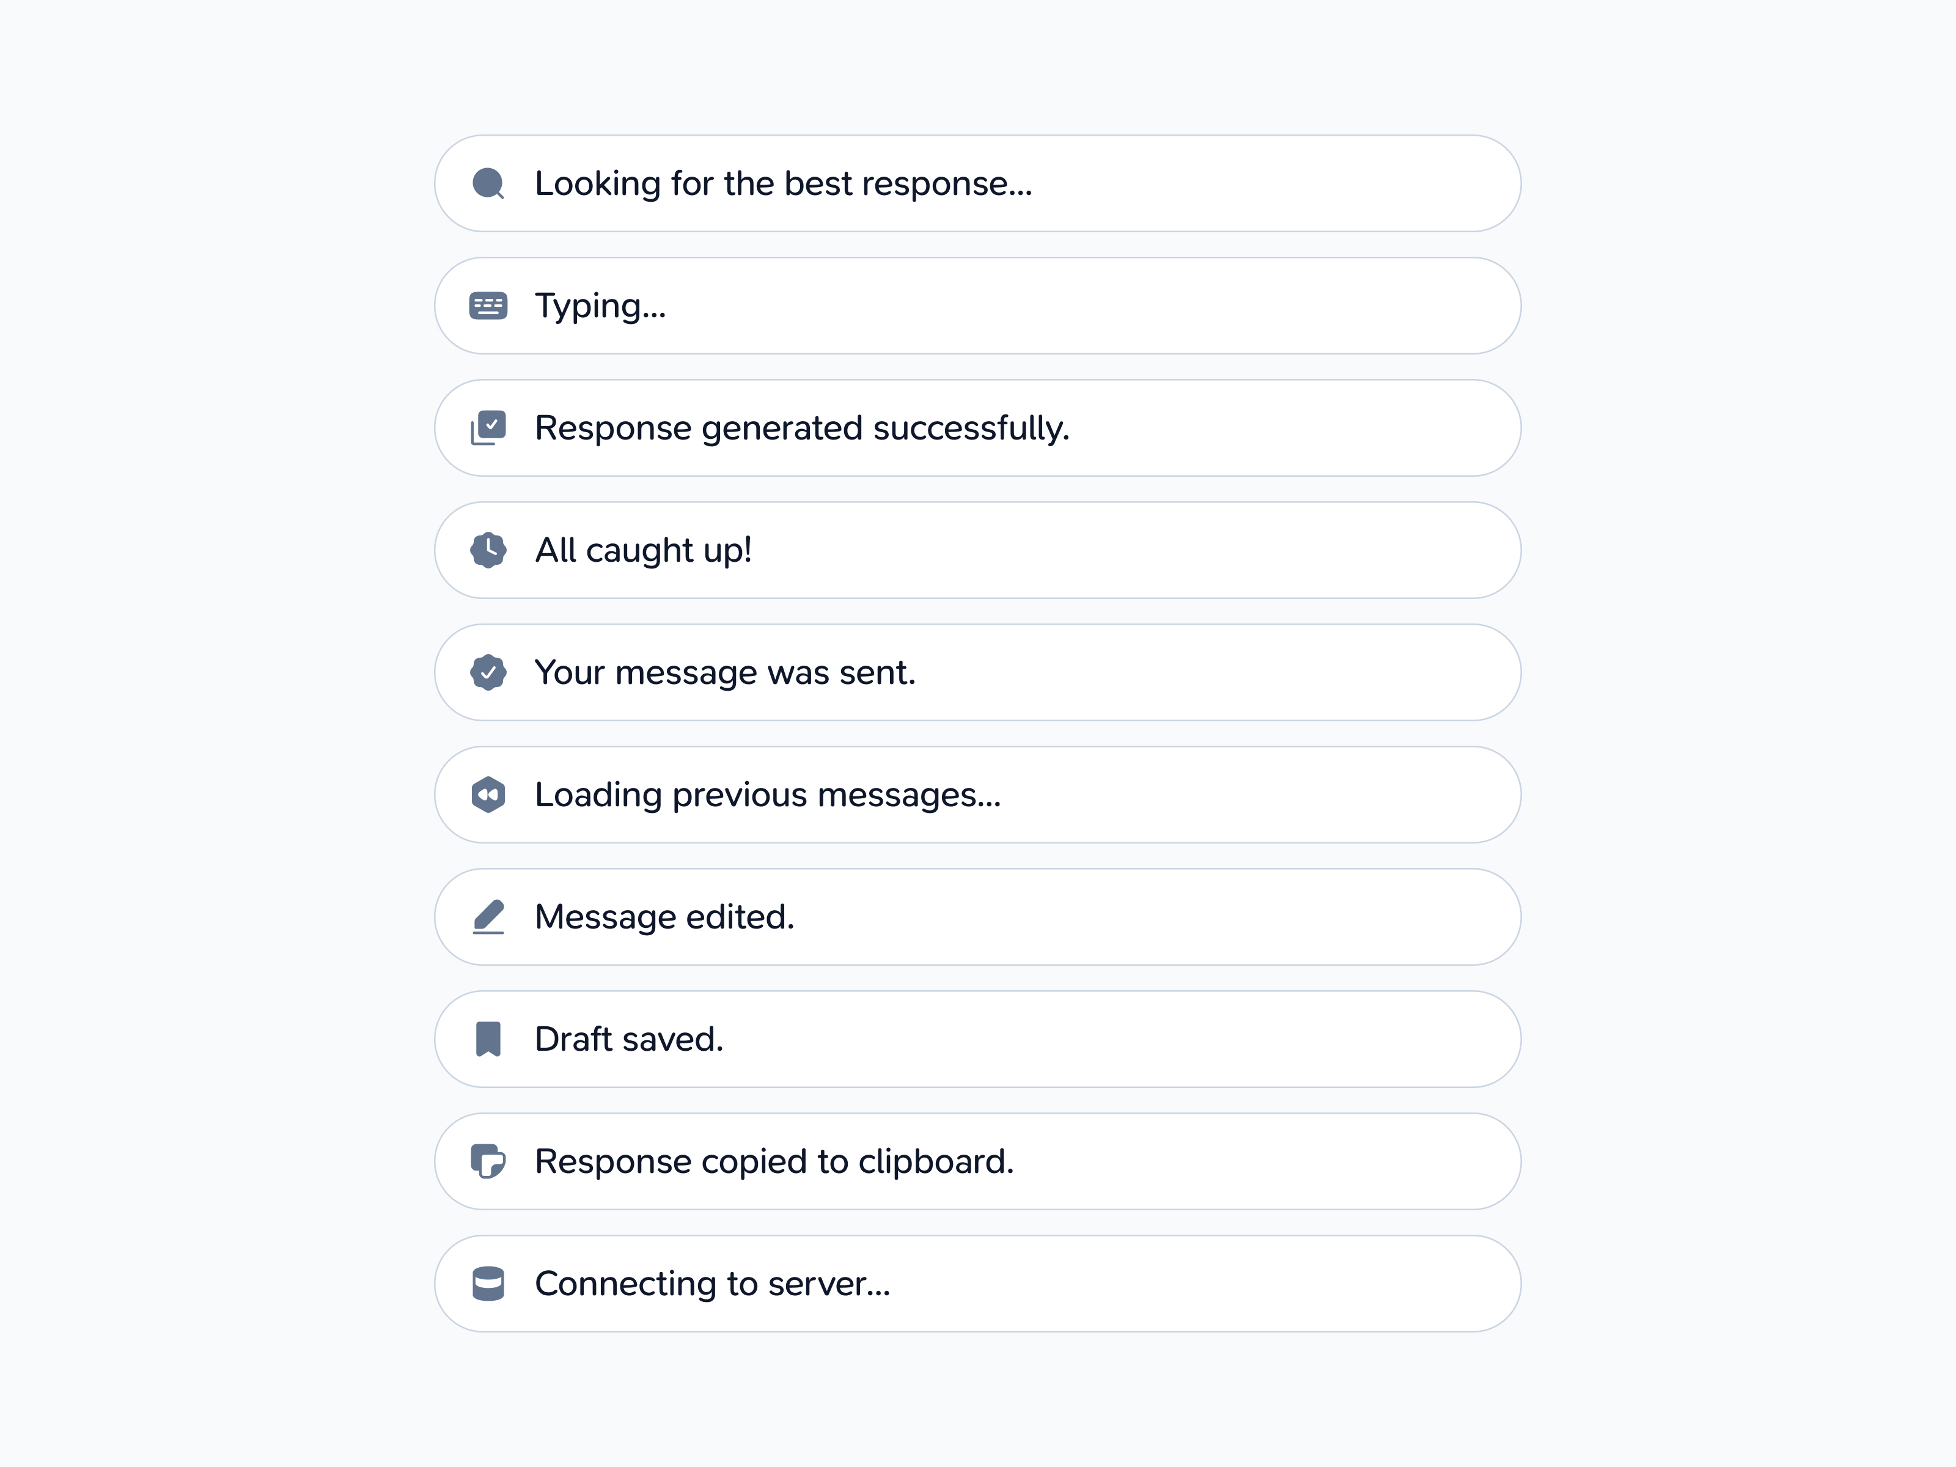Click the checkmark stack icon for generated response
Viewport: 1956px width, 1467px height.
coord(488,428)
